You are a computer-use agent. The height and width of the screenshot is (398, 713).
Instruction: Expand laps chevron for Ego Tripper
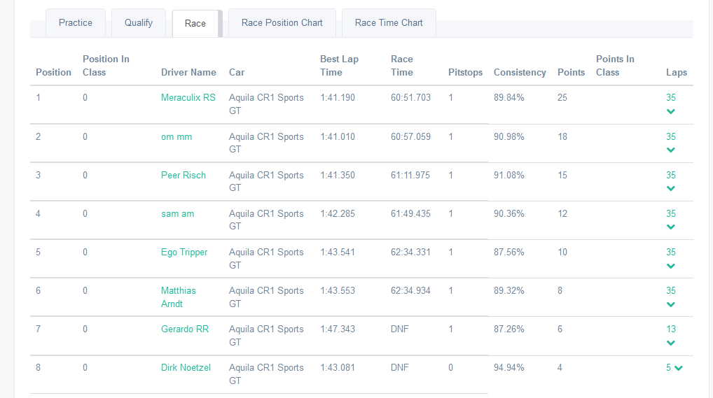(671, 266)
